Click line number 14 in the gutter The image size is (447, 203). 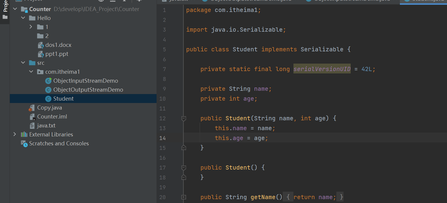[x=163, y=138]
